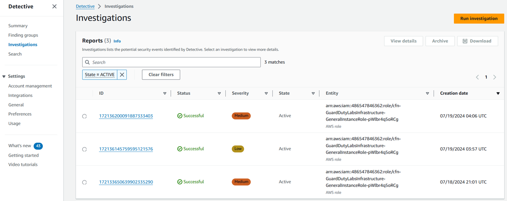
Task: Click Successful status icon in first row
Action: point(180,116)
